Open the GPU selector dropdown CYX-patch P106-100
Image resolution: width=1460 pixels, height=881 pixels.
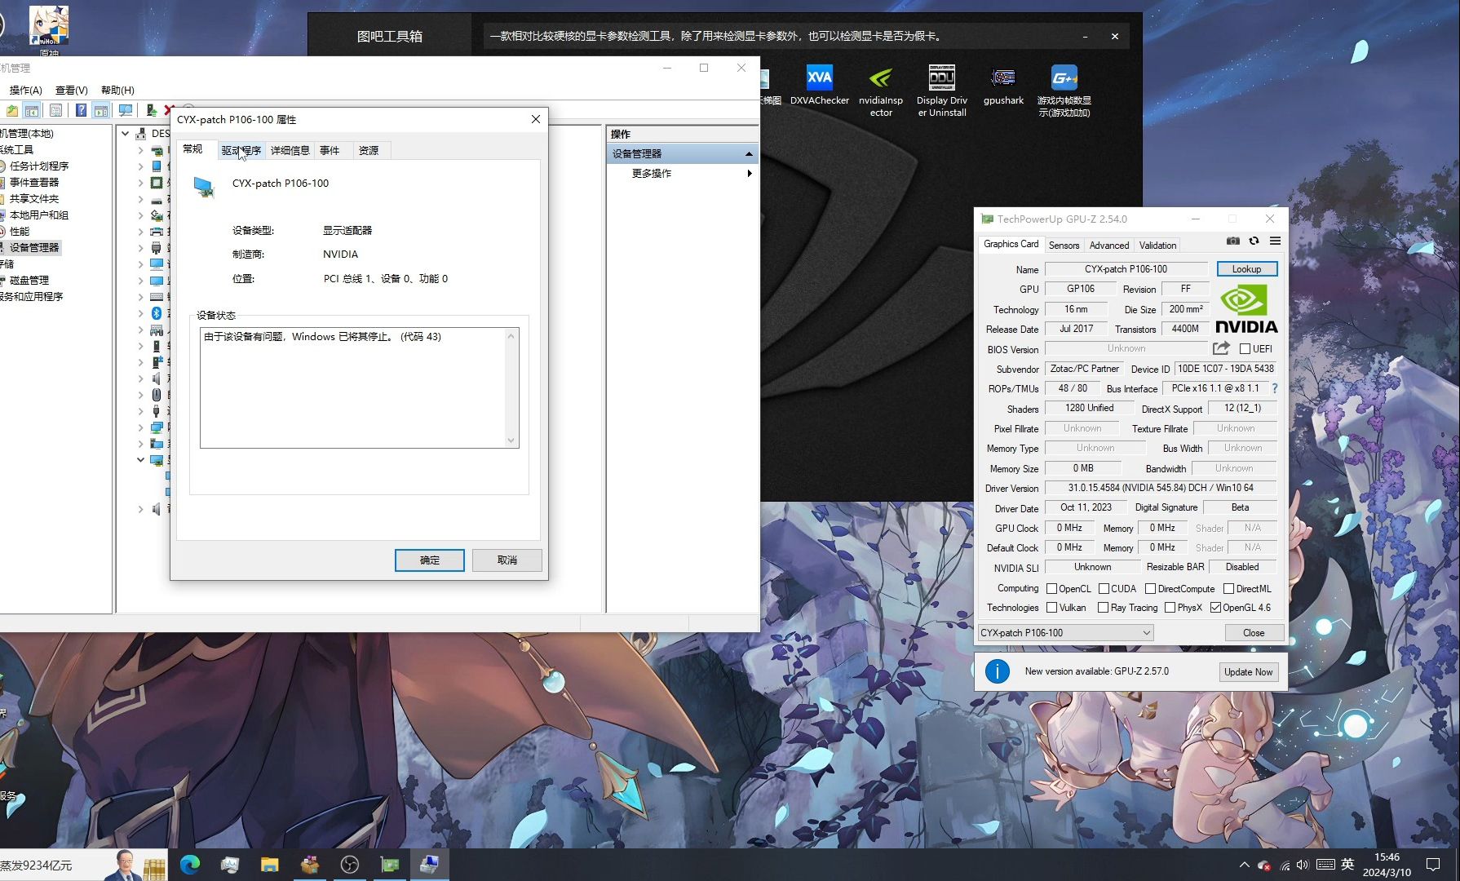point(1065,632)
